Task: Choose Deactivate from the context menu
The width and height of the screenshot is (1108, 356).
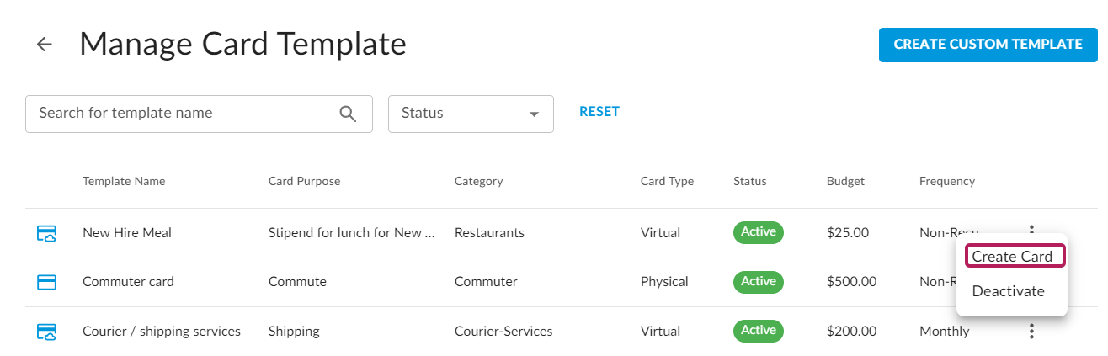Action: tap(1008, 291)
